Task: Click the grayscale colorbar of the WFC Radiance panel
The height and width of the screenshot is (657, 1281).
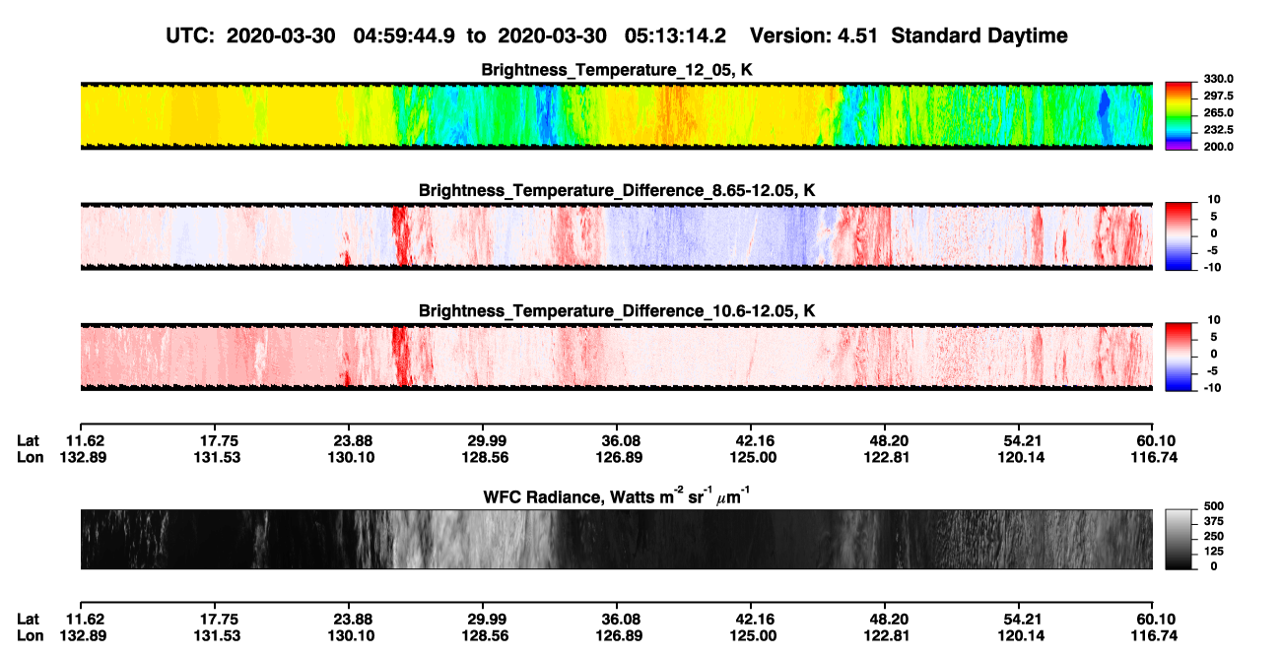Action: (1180, 539)
